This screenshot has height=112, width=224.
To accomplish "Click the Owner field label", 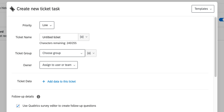I will [x=27, y=65].
